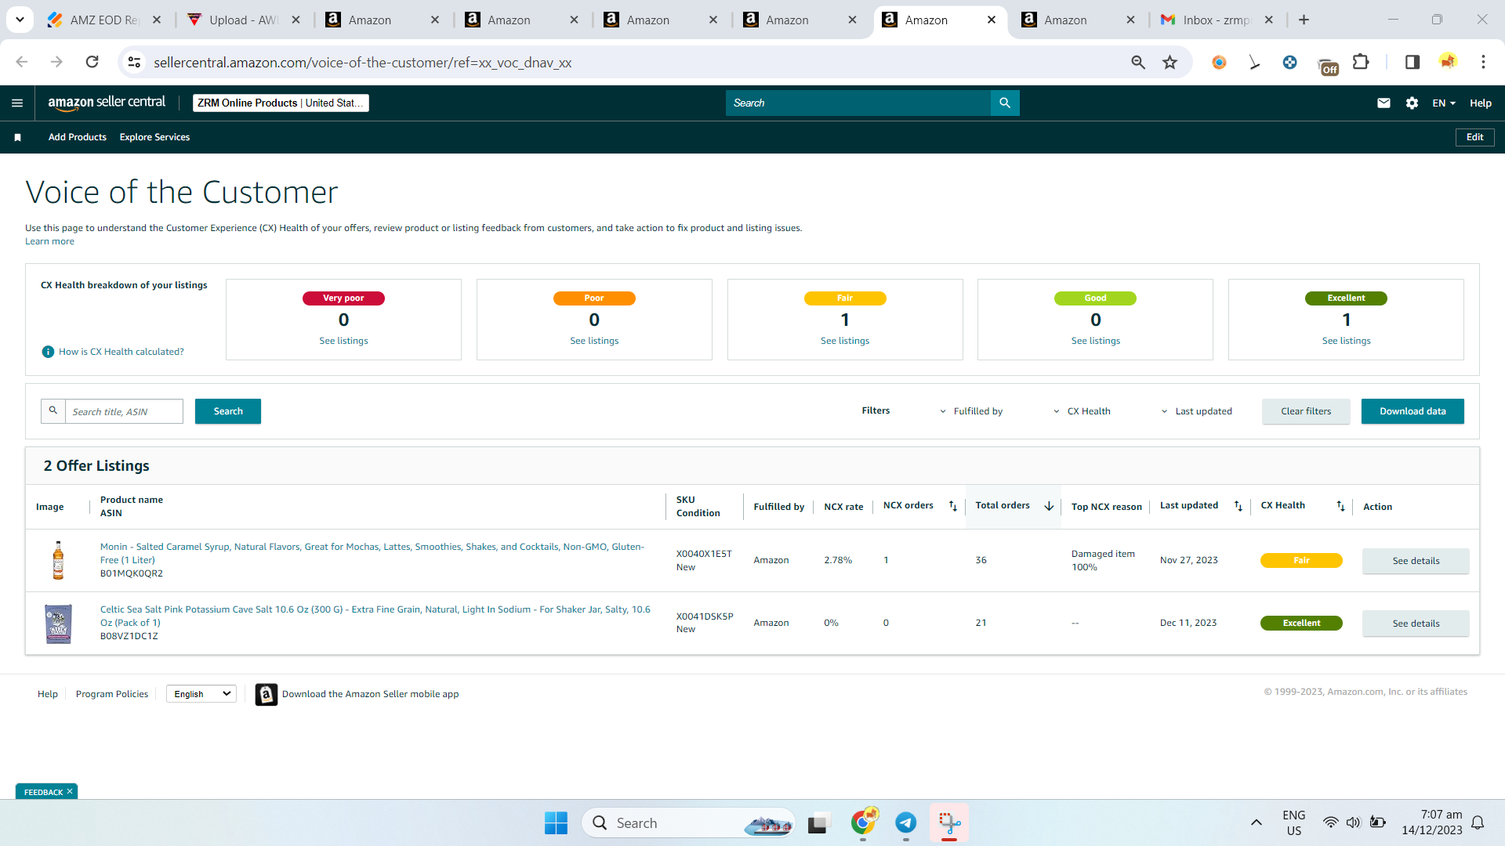Open the Chrome extensions puzzle icon
This screenshot has height=846, width=1505.
tap(1362, 62)
